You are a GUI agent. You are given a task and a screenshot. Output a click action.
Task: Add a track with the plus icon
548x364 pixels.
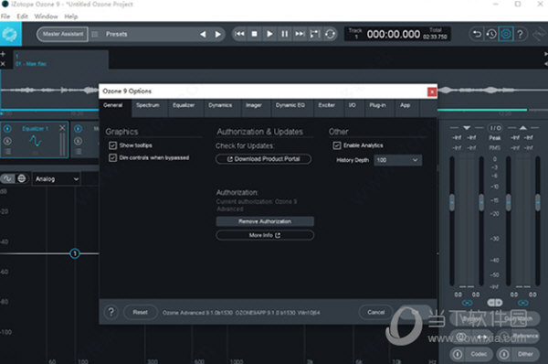[x=3, y=54]
